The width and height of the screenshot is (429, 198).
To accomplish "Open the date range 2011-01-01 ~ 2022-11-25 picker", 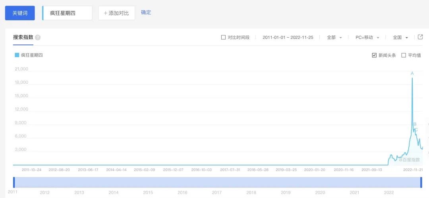I will [x=288, y=37].
